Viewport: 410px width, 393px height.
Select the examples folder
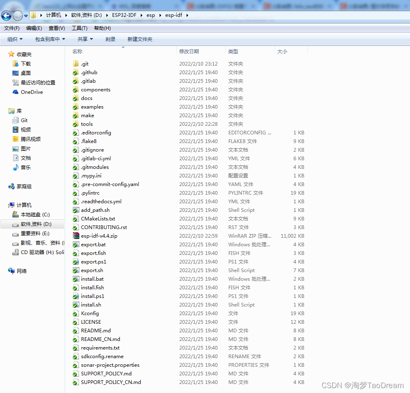92,107
